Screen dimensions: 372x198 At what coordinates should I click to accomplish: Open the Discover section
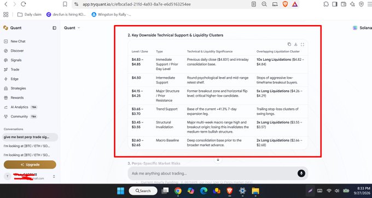14,51
